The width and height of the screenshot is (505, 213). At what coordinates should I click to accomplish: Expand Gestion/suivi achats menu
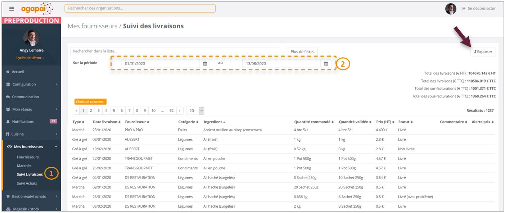point(31,197)
